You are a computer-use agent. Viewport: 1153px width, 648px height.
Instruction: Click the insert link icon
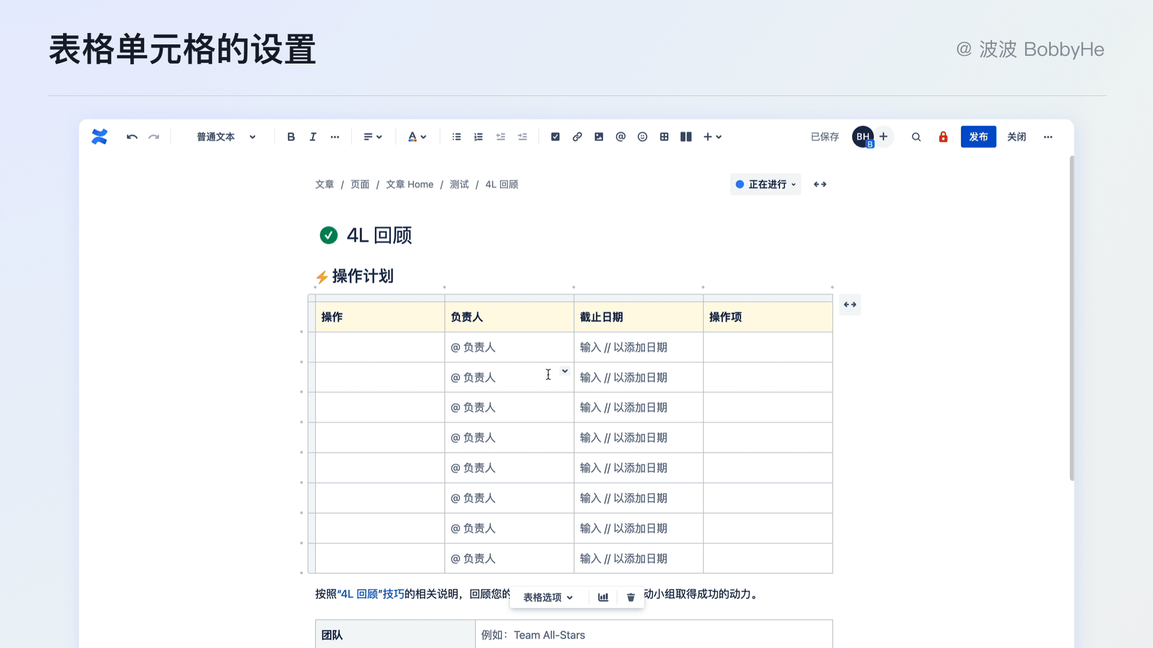point(577,137)
